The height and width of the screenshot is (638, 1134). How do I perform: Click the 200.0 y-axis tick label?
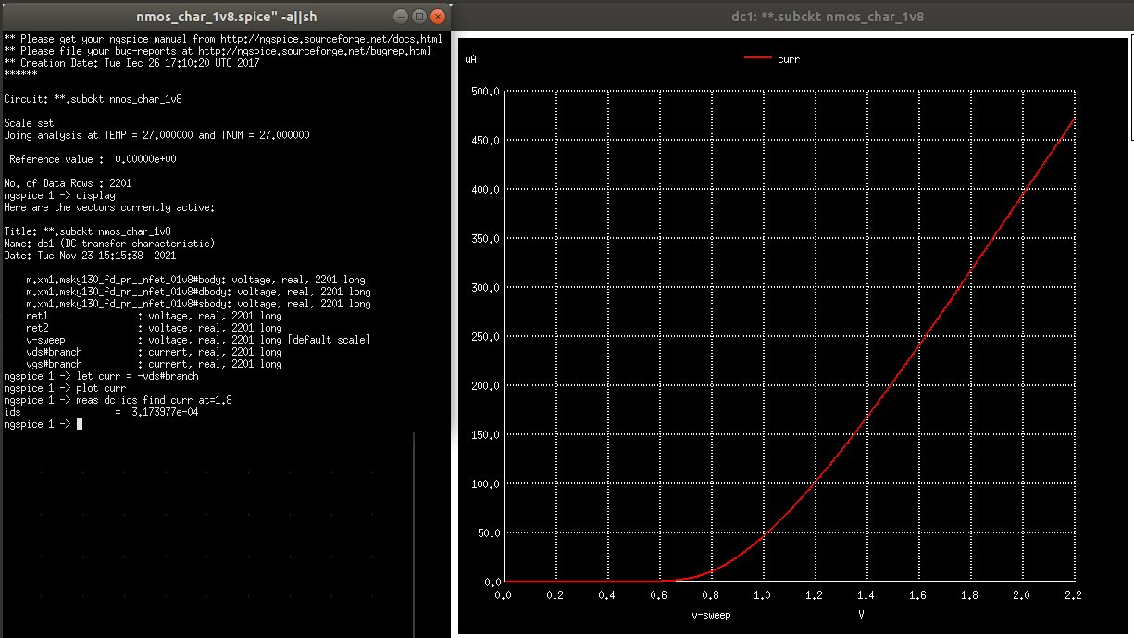click(485, 385)
